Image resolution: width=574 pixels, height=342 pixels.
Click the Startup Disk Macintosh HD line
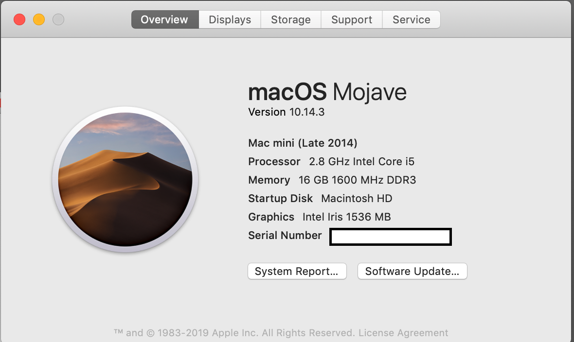(x=320, y=199)
